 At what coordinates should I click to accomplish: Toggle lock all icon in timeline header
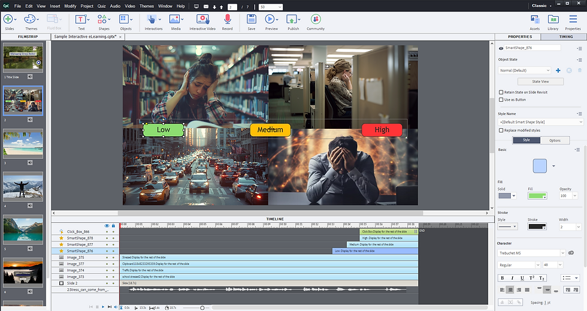coord(113,225)
